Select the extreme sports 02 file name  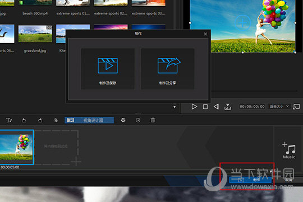[111, 13]
